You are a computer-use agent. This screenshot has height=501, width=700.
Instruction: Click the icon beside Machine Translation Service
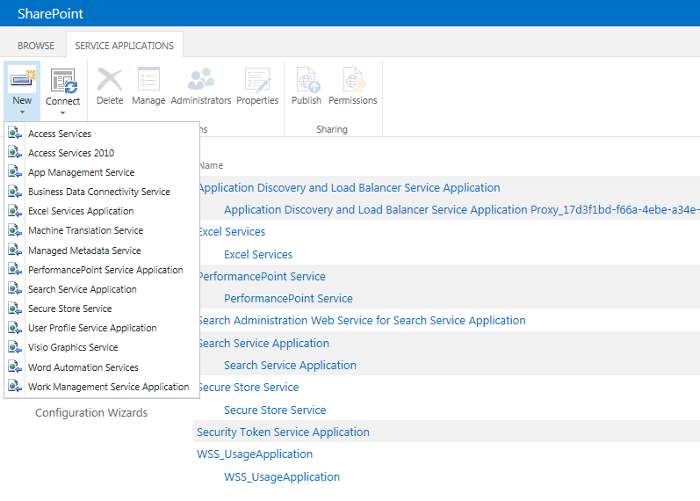(15, 230)
